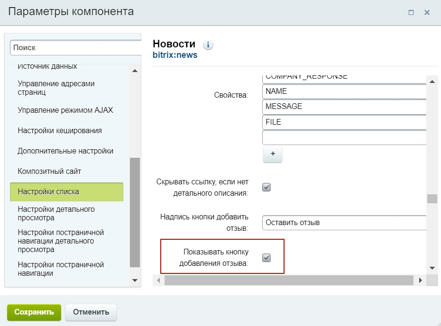The image size is (441, 326).
Task: Toggle Показывать кнопку добавления отзыва checkbox
Action: coord(266,257)
